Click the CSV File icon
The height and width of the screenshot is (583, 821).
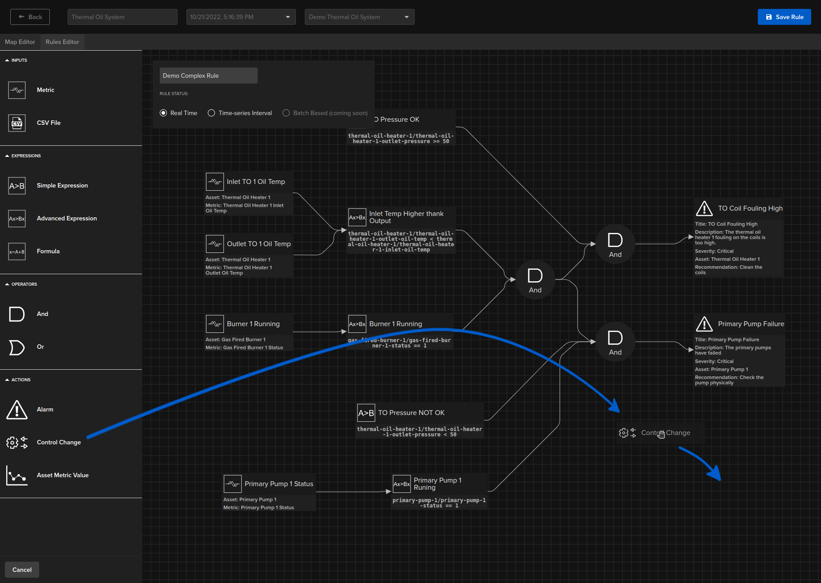pyautogui.click(x=17, y=123)
